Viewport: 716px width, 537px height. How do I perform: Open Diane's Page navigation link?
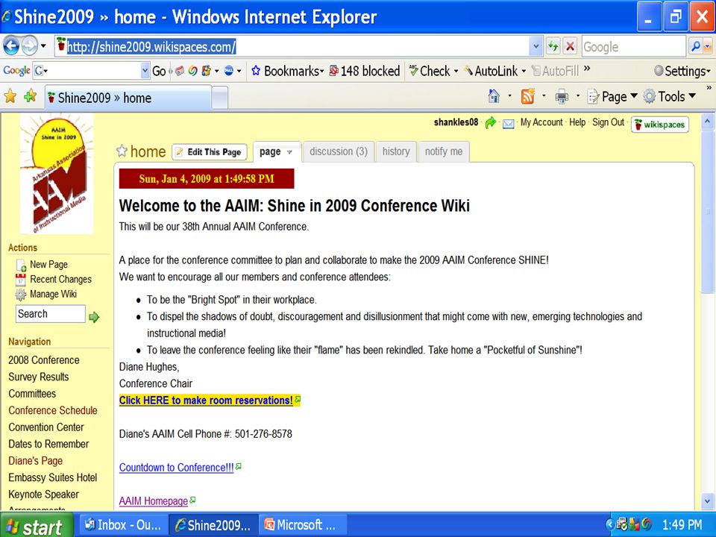coord(35,461)
